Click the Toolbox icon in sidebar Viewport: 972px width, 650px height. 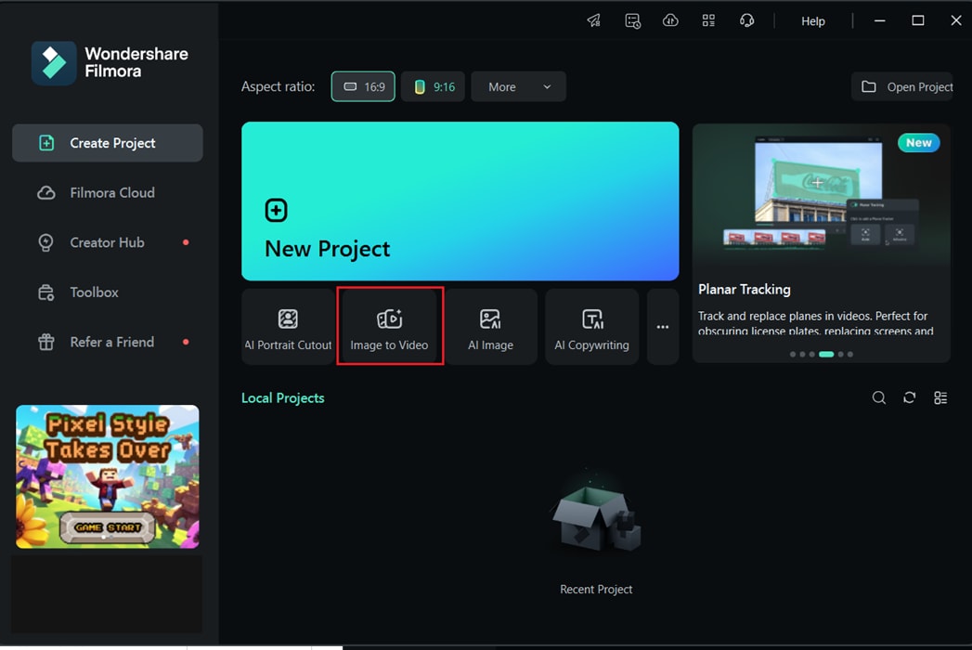(x=45, y=292)
